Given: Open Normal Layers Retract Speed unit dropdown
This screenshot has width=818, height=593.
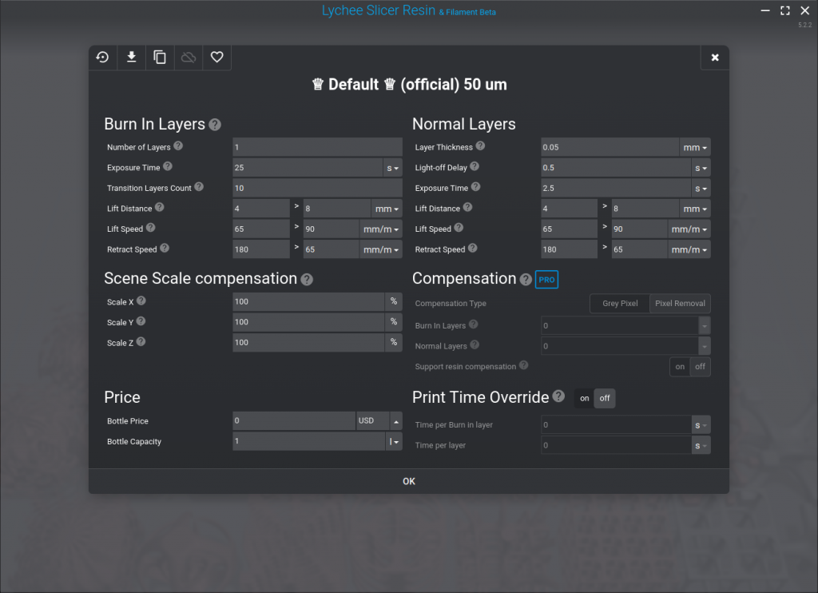Looking at the screenshot, I should (x=689, y=250).
